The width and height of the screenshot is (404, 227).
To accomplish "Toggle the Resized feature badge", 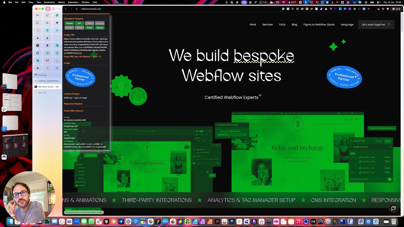I will tap(100, 28).
